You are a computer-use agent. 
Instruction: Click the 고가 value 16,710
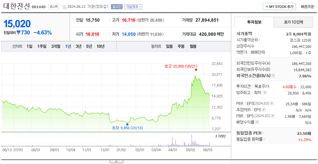tap(128, 20)
